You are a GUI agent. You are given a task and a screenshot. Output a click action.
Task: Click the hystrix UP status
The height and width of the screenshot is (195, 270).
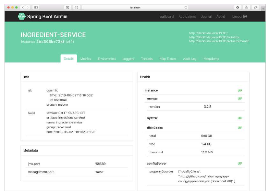[x=240, y=118]
